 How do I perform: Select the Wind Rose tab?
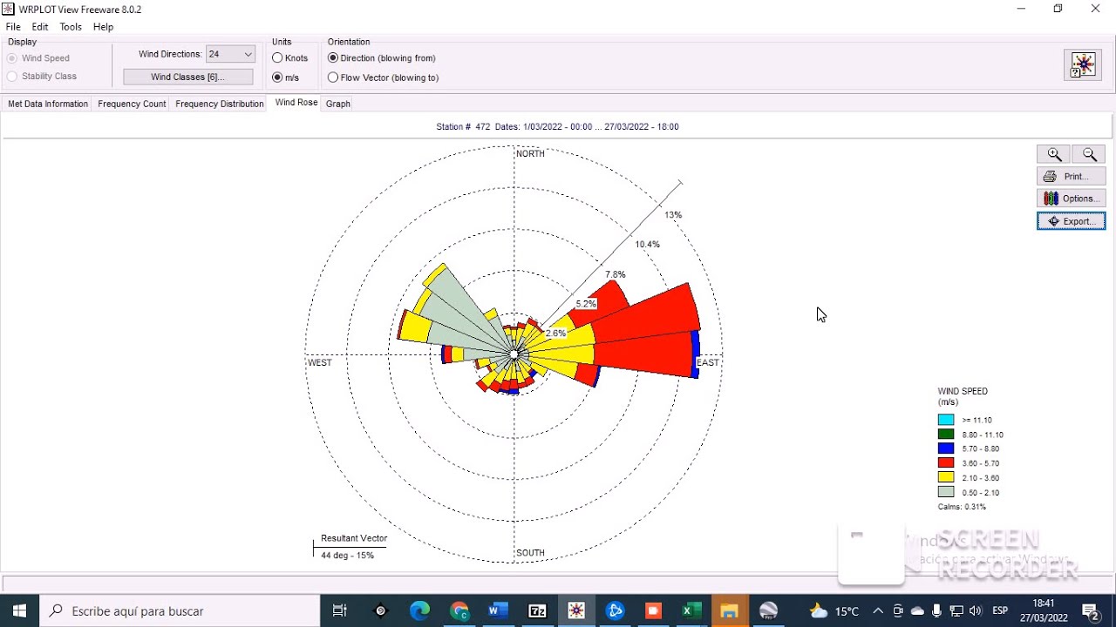pyautogui.click(x=296, y=103)
